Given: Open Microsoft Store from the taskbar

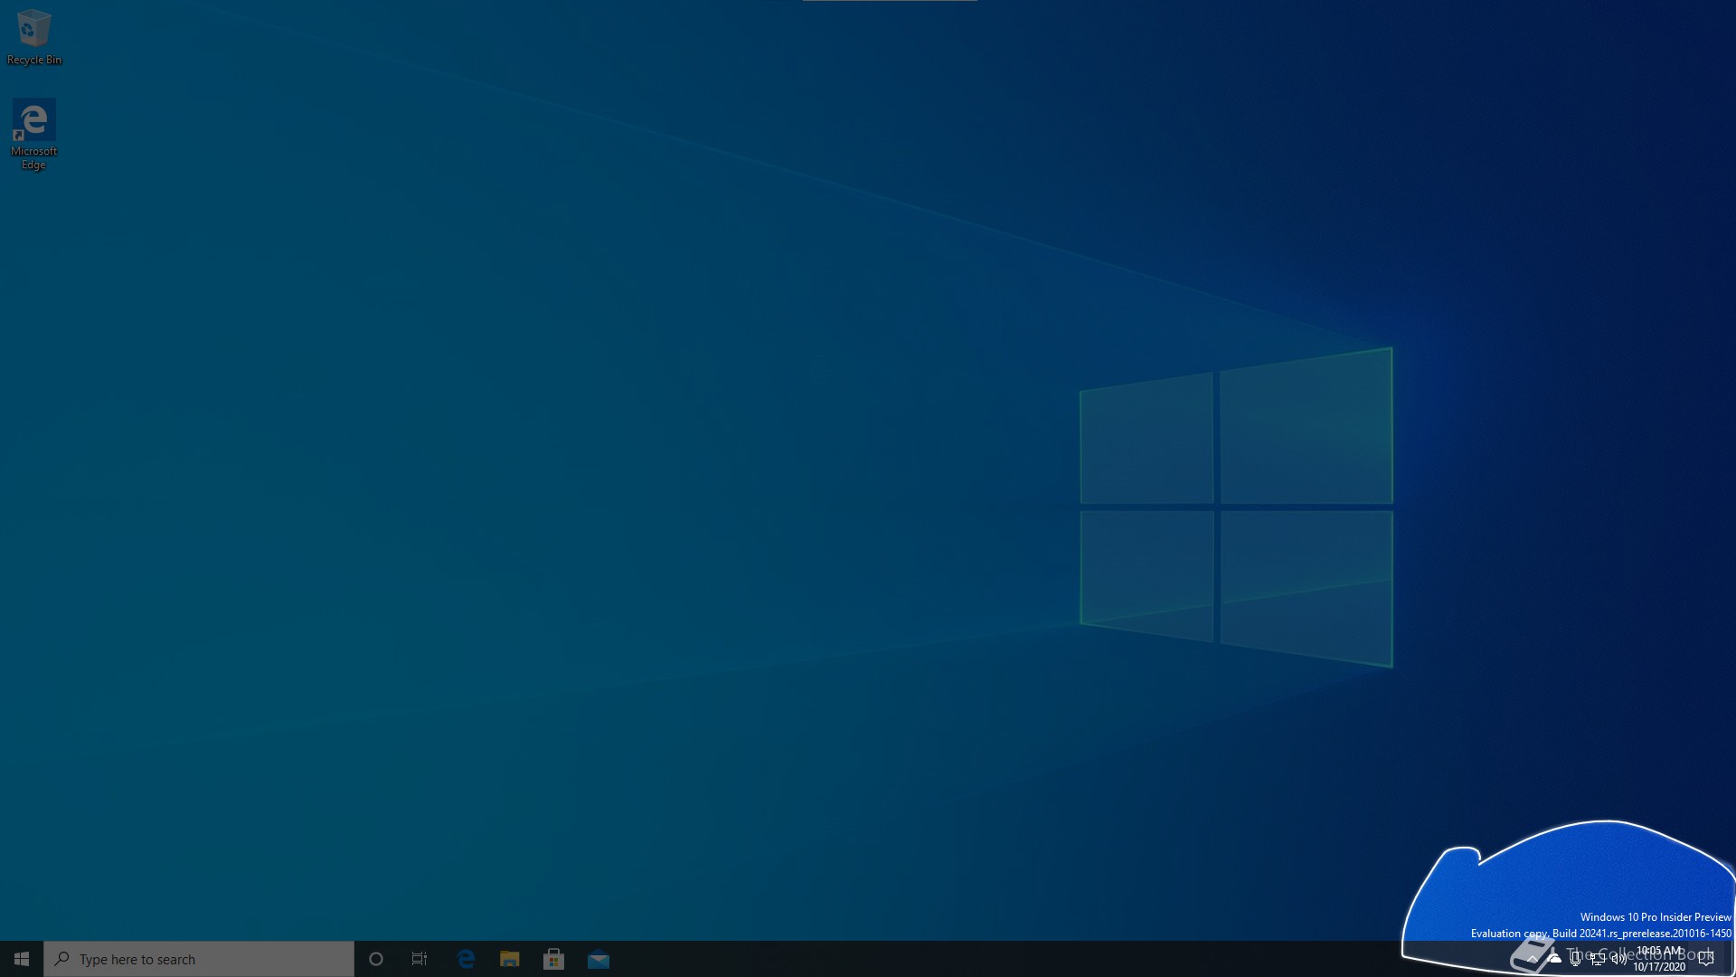Looking at the screenshot, I should pos(553,959).
